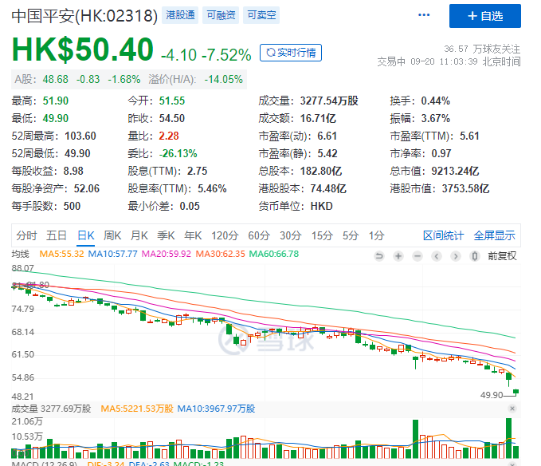Toggle 全屏显示 fullscreen display
This screenshot has width=541, height=466.
495,235
